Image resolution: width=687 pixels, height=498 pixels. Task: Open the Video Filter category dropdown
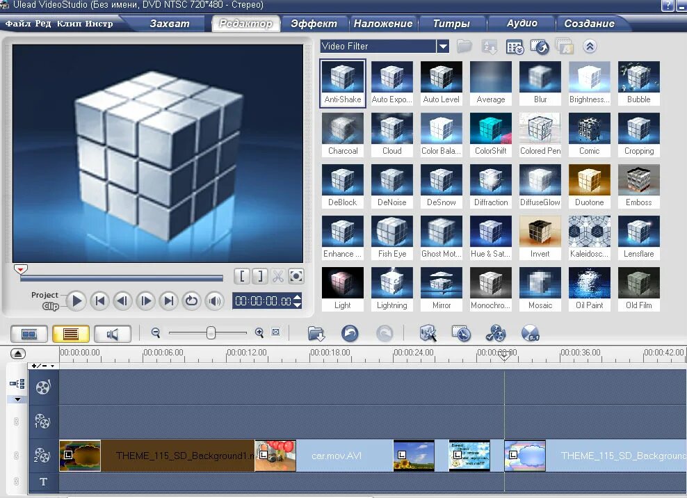443,46
